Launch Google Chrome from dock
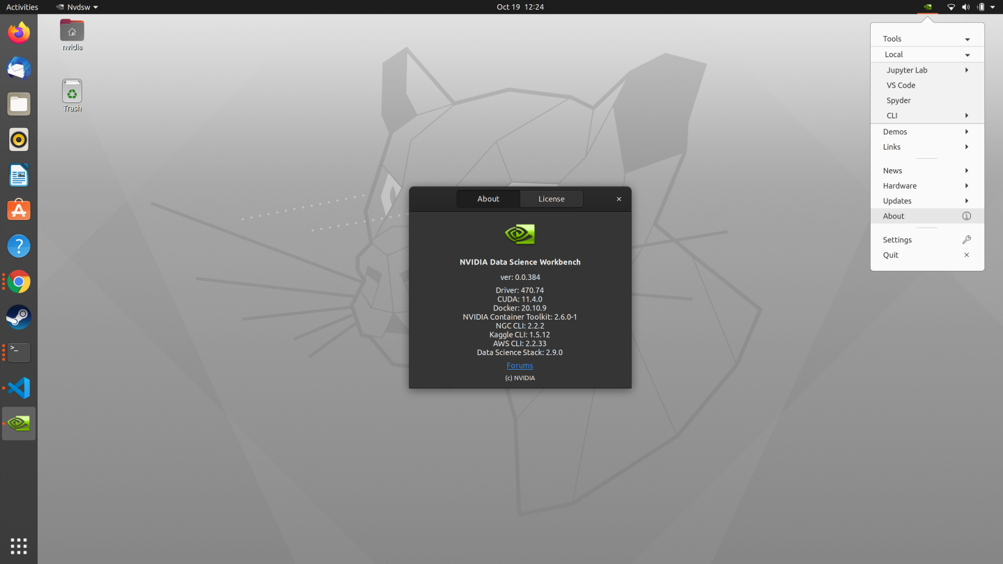This screenshot has height=564, width=1003. pos(19,282)
